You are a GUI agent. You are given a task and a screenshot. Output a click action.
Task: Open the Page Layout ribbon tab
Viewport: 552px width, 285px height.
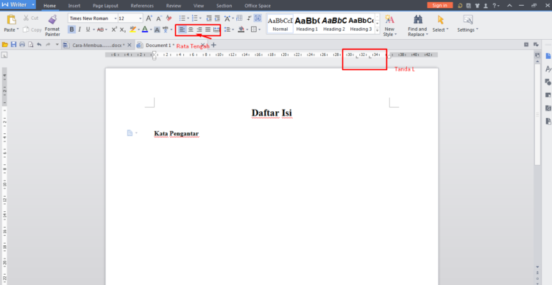coord(105,6)
